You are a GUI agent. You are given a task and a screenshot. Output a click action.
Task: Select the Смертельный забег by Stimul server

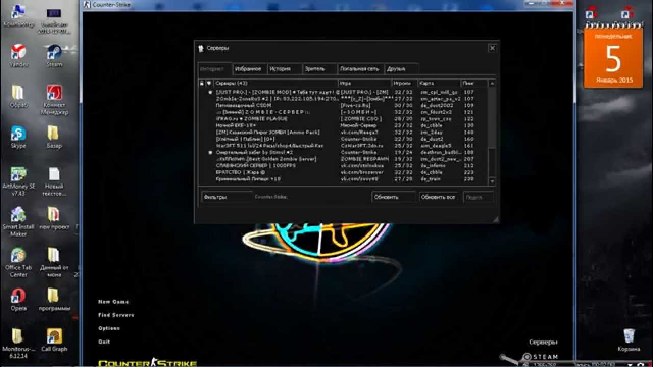(343, 152)
